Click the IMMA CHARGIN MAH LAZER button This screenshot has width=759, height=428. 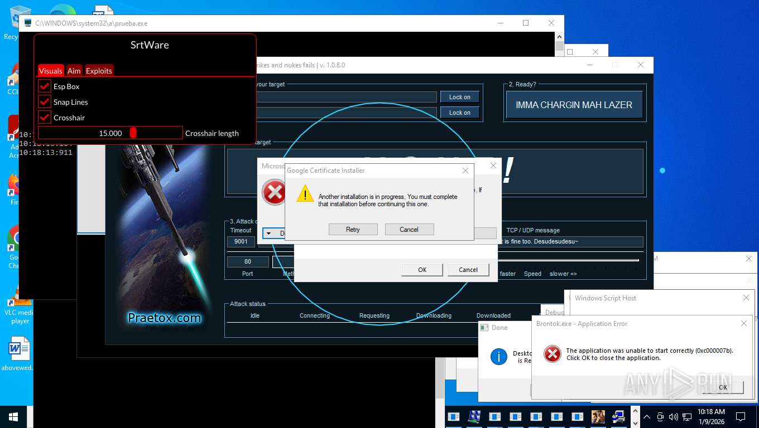click(x=574, y=105)
